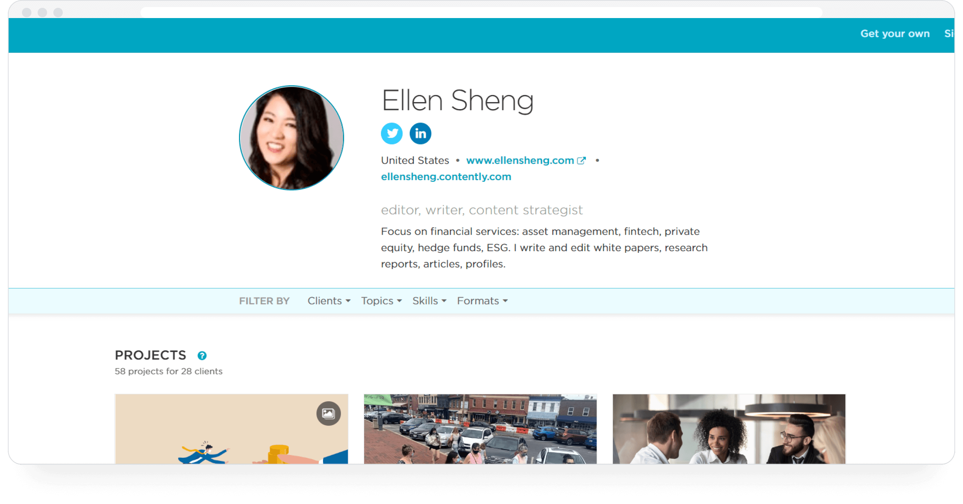Image resolution: width=963 pixels, height=504 pixels.
Task: Visit the www.ellensheng.com link
Action: click(x=520, y=161)
